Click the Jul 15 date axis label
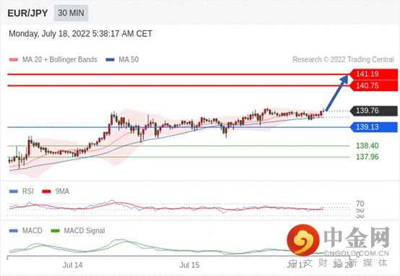Screen dimensions: 400x276 (189, 265)
